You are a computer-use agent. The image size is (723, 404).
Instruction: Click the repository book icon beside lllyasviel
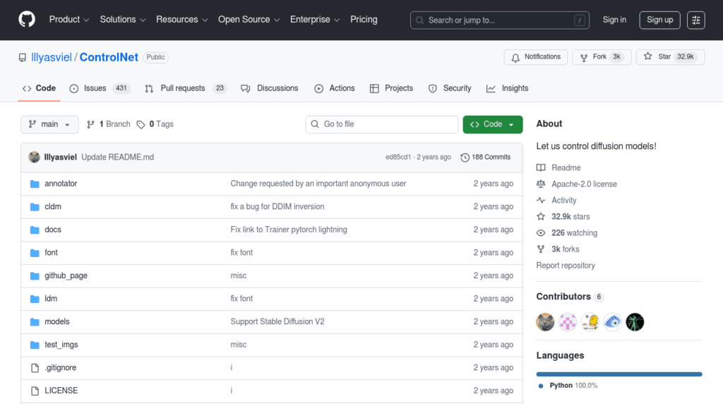click(22, 58)
